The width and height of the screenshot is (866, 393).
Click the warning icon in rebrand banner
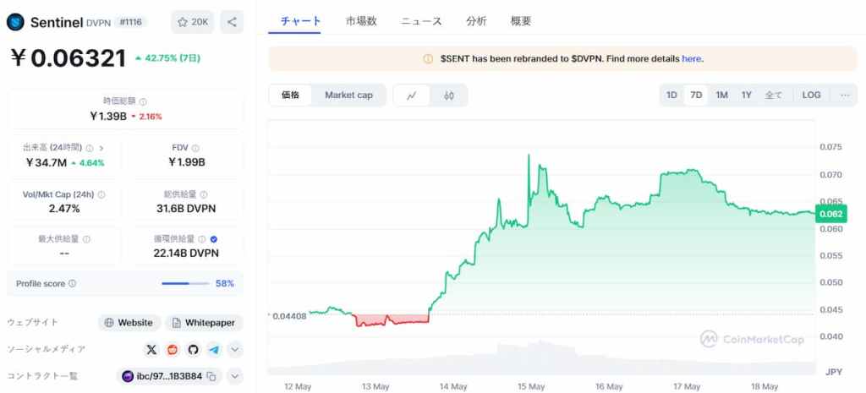click(428, 59)
